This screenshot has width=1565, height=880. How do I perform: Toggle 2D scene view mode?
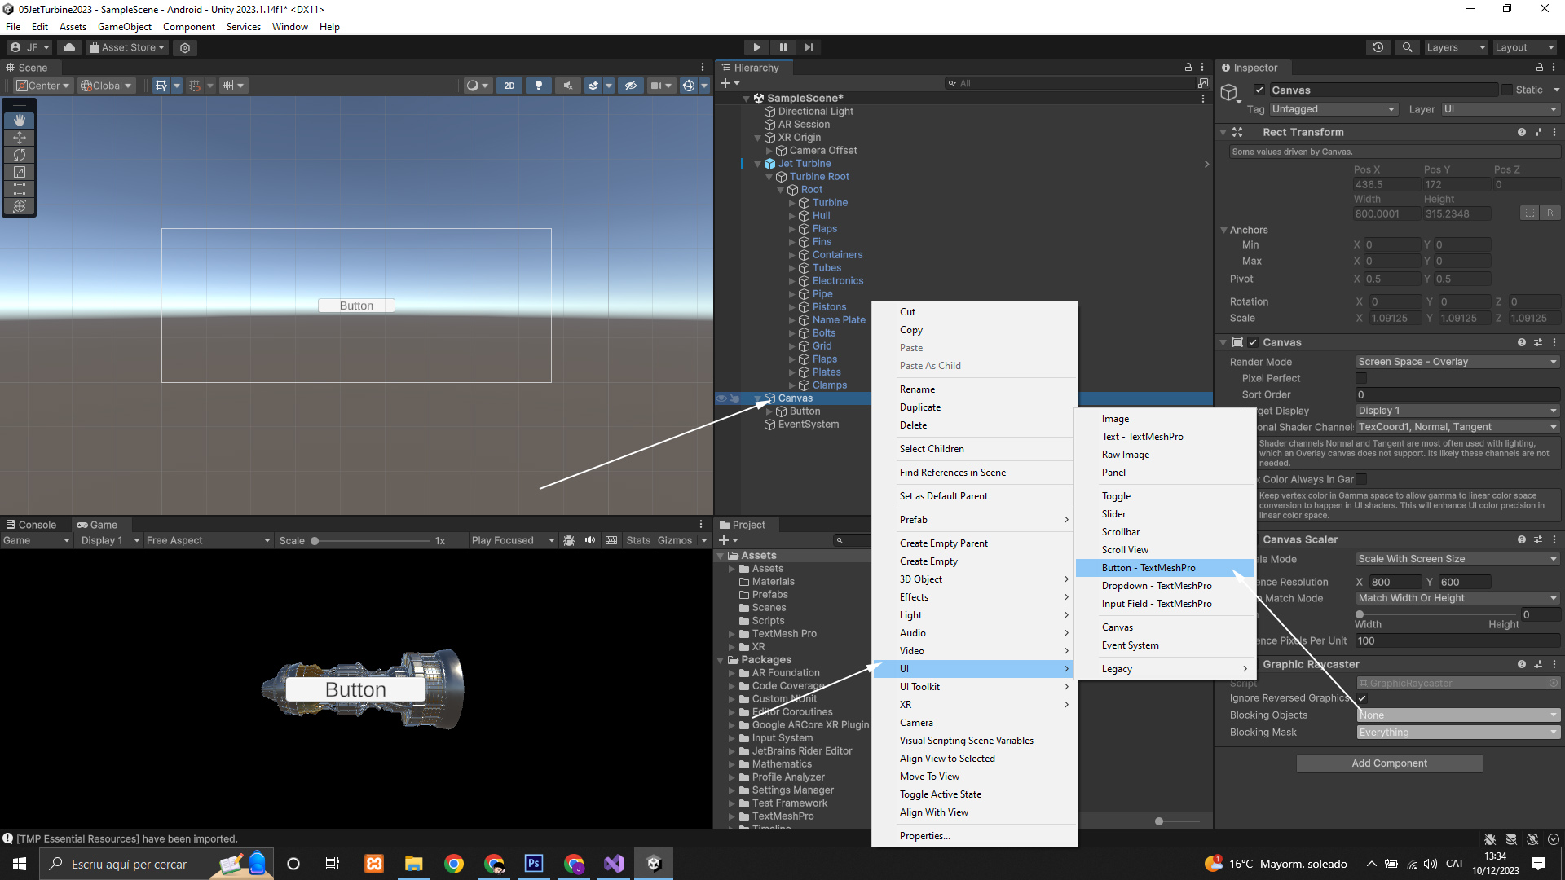pos(509,86)
